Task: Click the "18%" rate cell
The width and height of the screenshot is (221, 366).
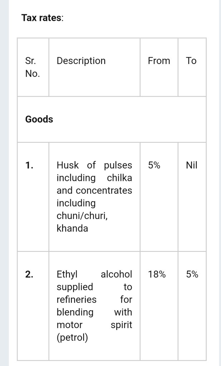Action: 157,274
